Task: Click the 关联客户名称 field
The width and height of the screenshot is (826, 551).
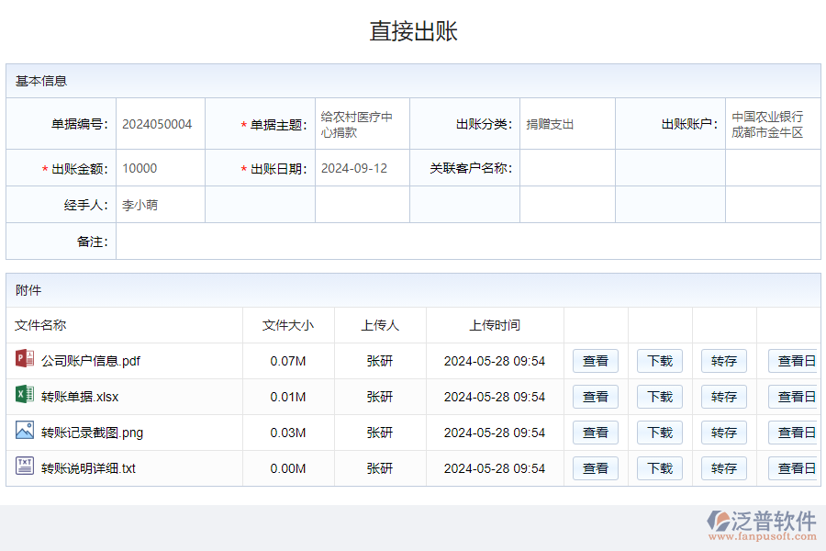Action: [566, 168]
